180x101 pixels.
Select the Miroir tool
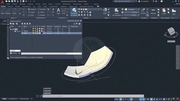click(41, 12)
